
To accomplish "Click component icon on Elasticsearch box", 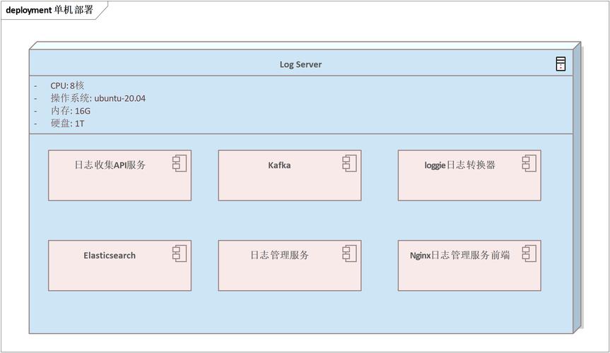I will (x=180, y=253).
